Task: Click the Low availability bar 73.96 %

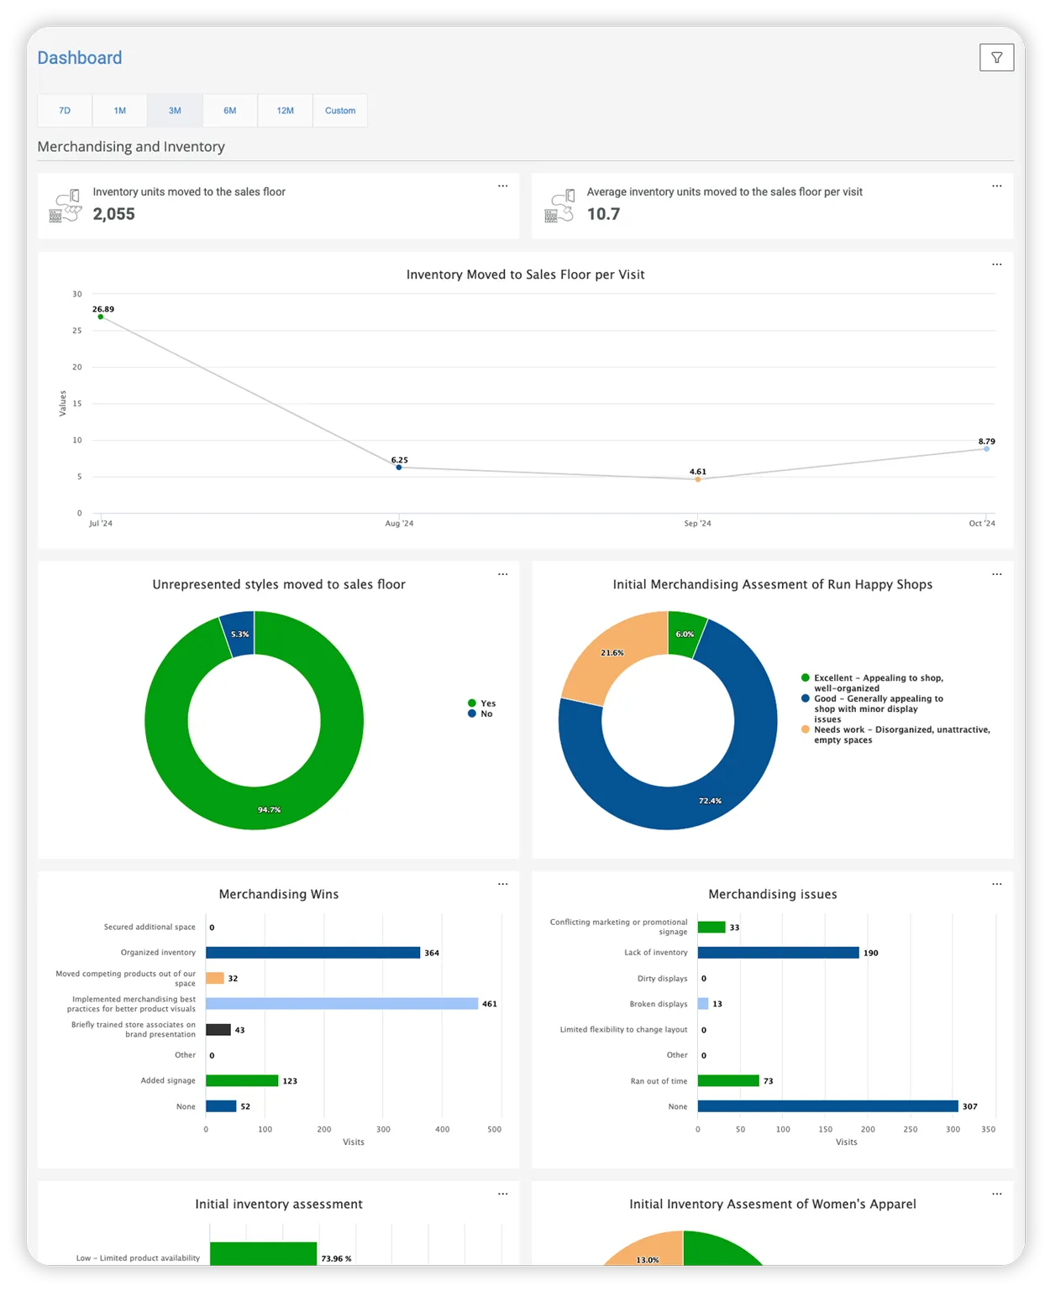Action: pyautogui.click(x=263, y=1253)
